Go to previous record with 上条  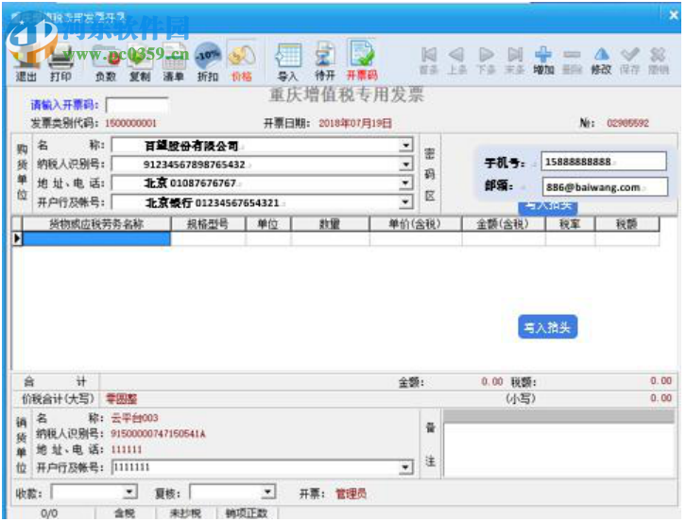pos(457,61)
